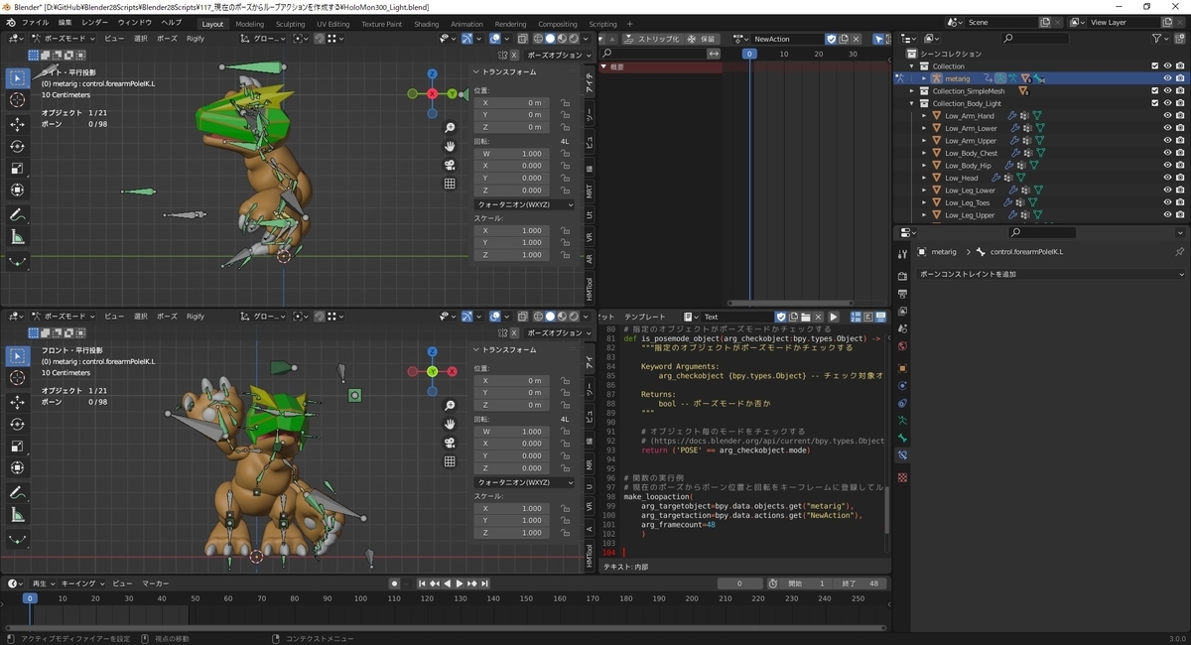Open the Tool properties tab icon
The height and width of the screenshot is (645, 1191).
(x=902, y=255)
